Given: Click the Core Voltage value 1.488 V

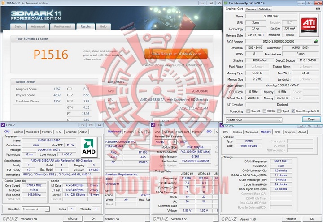Looking at the screenshot, I should pyautogui.click(x=67, y=154).
